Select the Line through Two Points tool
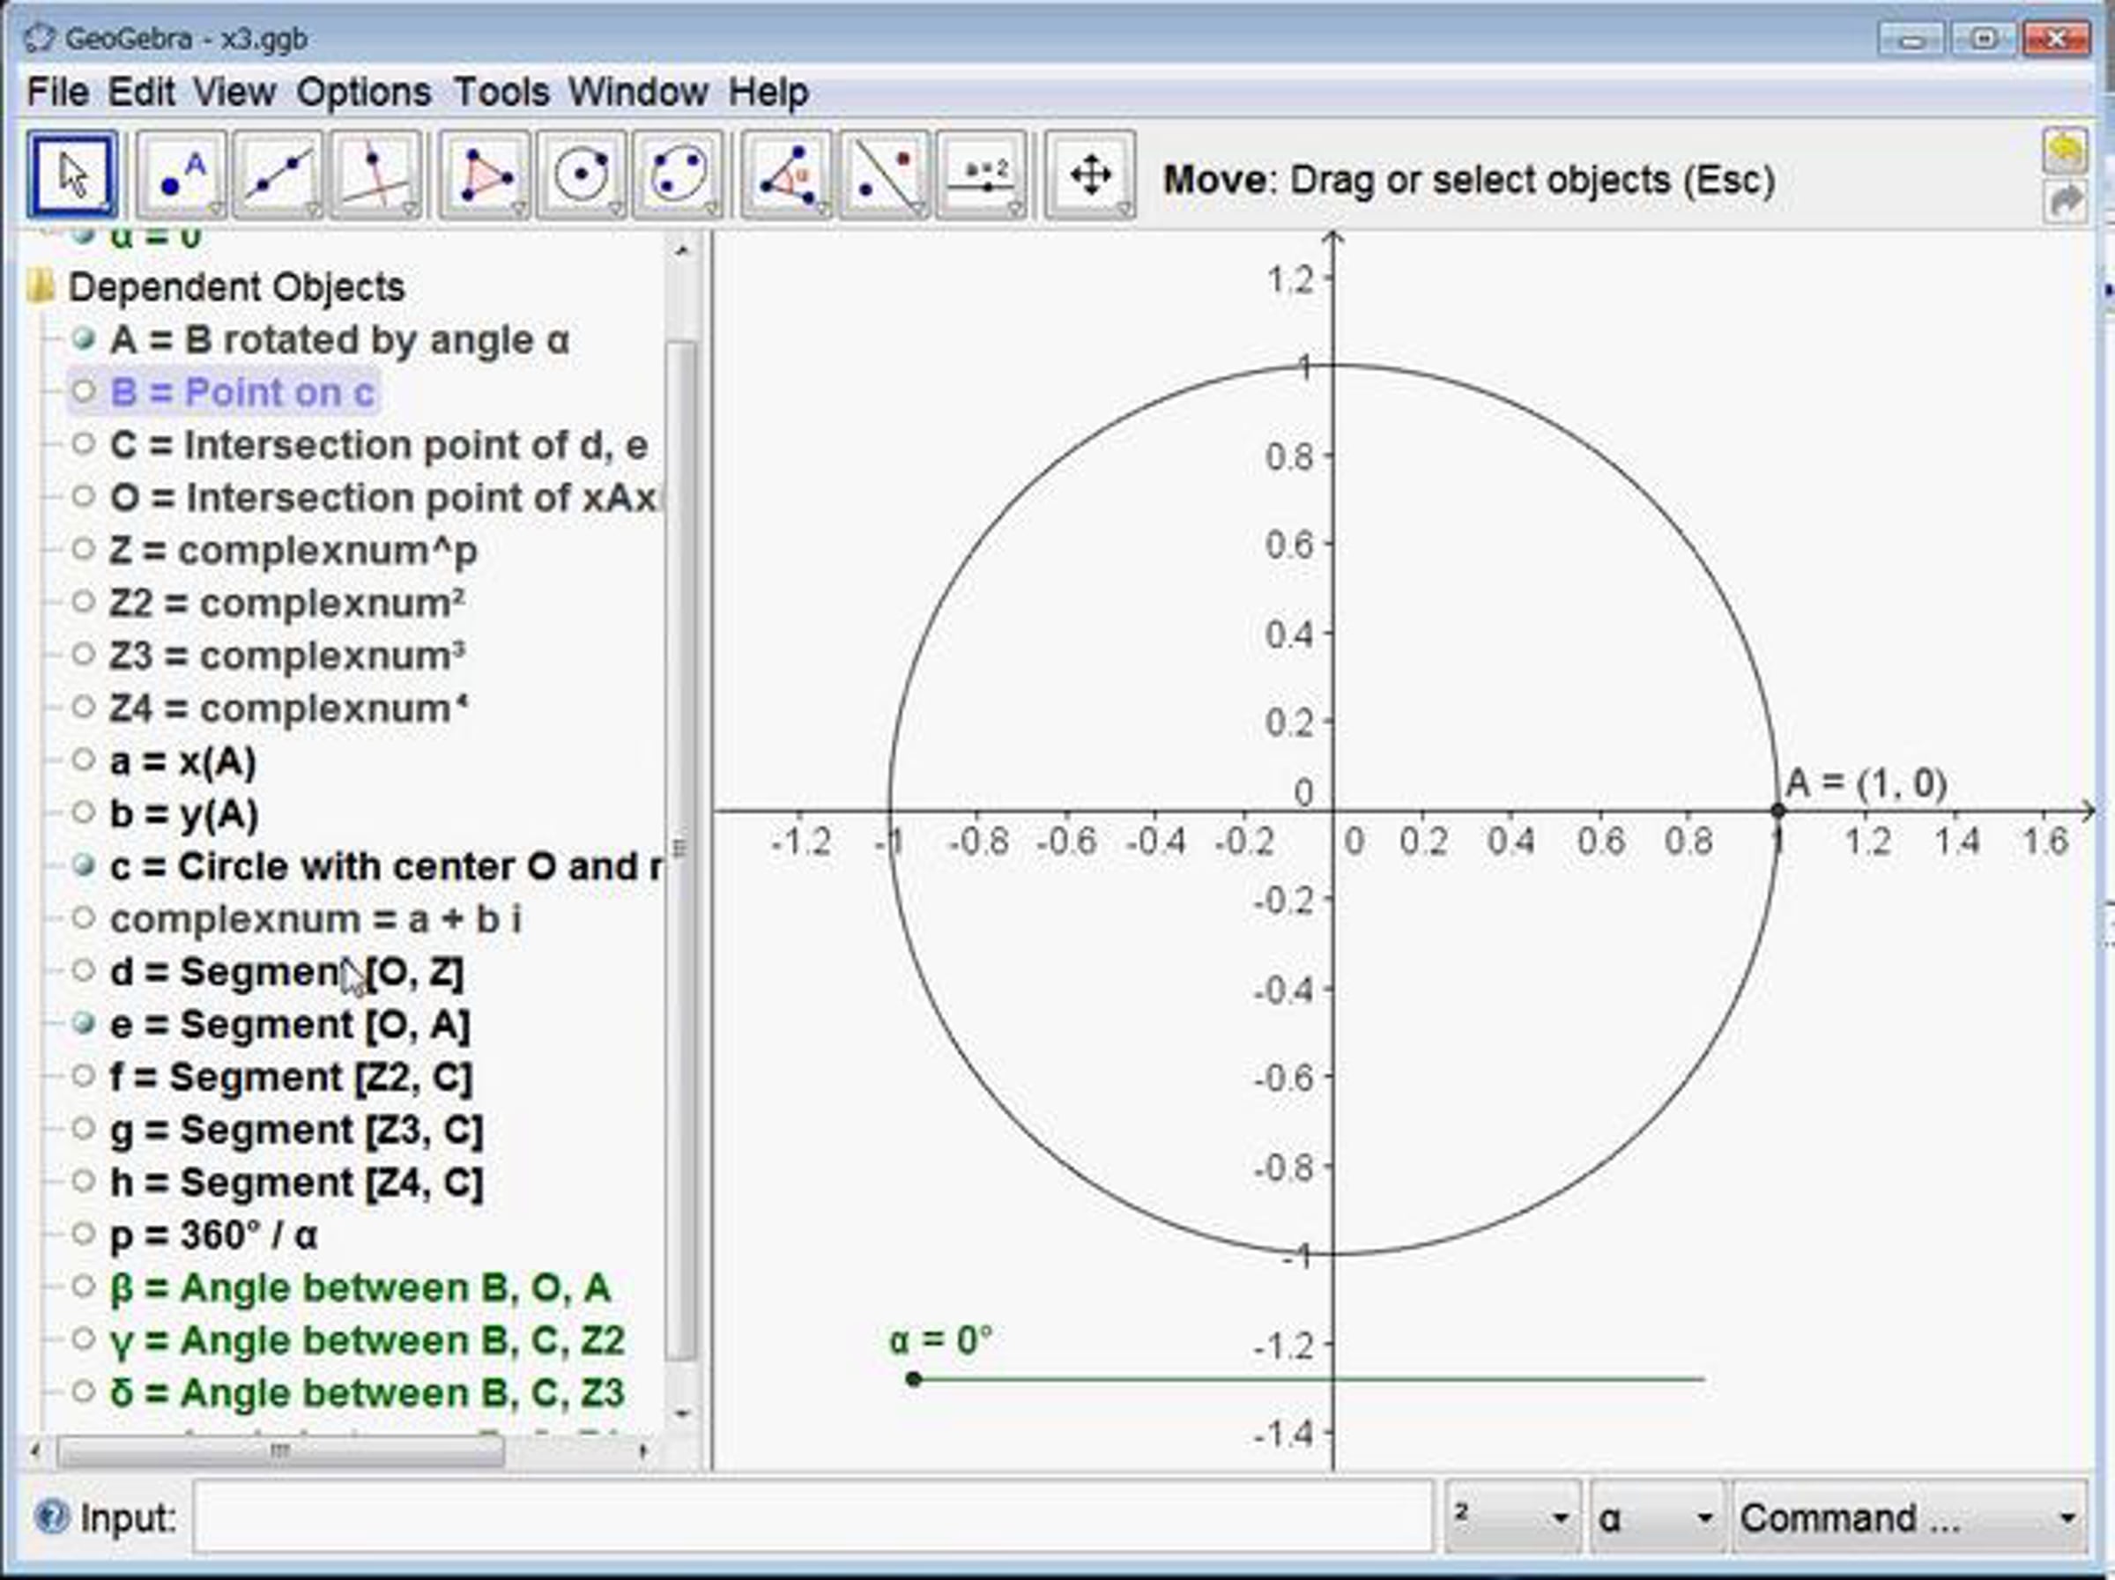Viewport: 2115px width, 1580px height. pyautogui.click(x=278, y=176)
